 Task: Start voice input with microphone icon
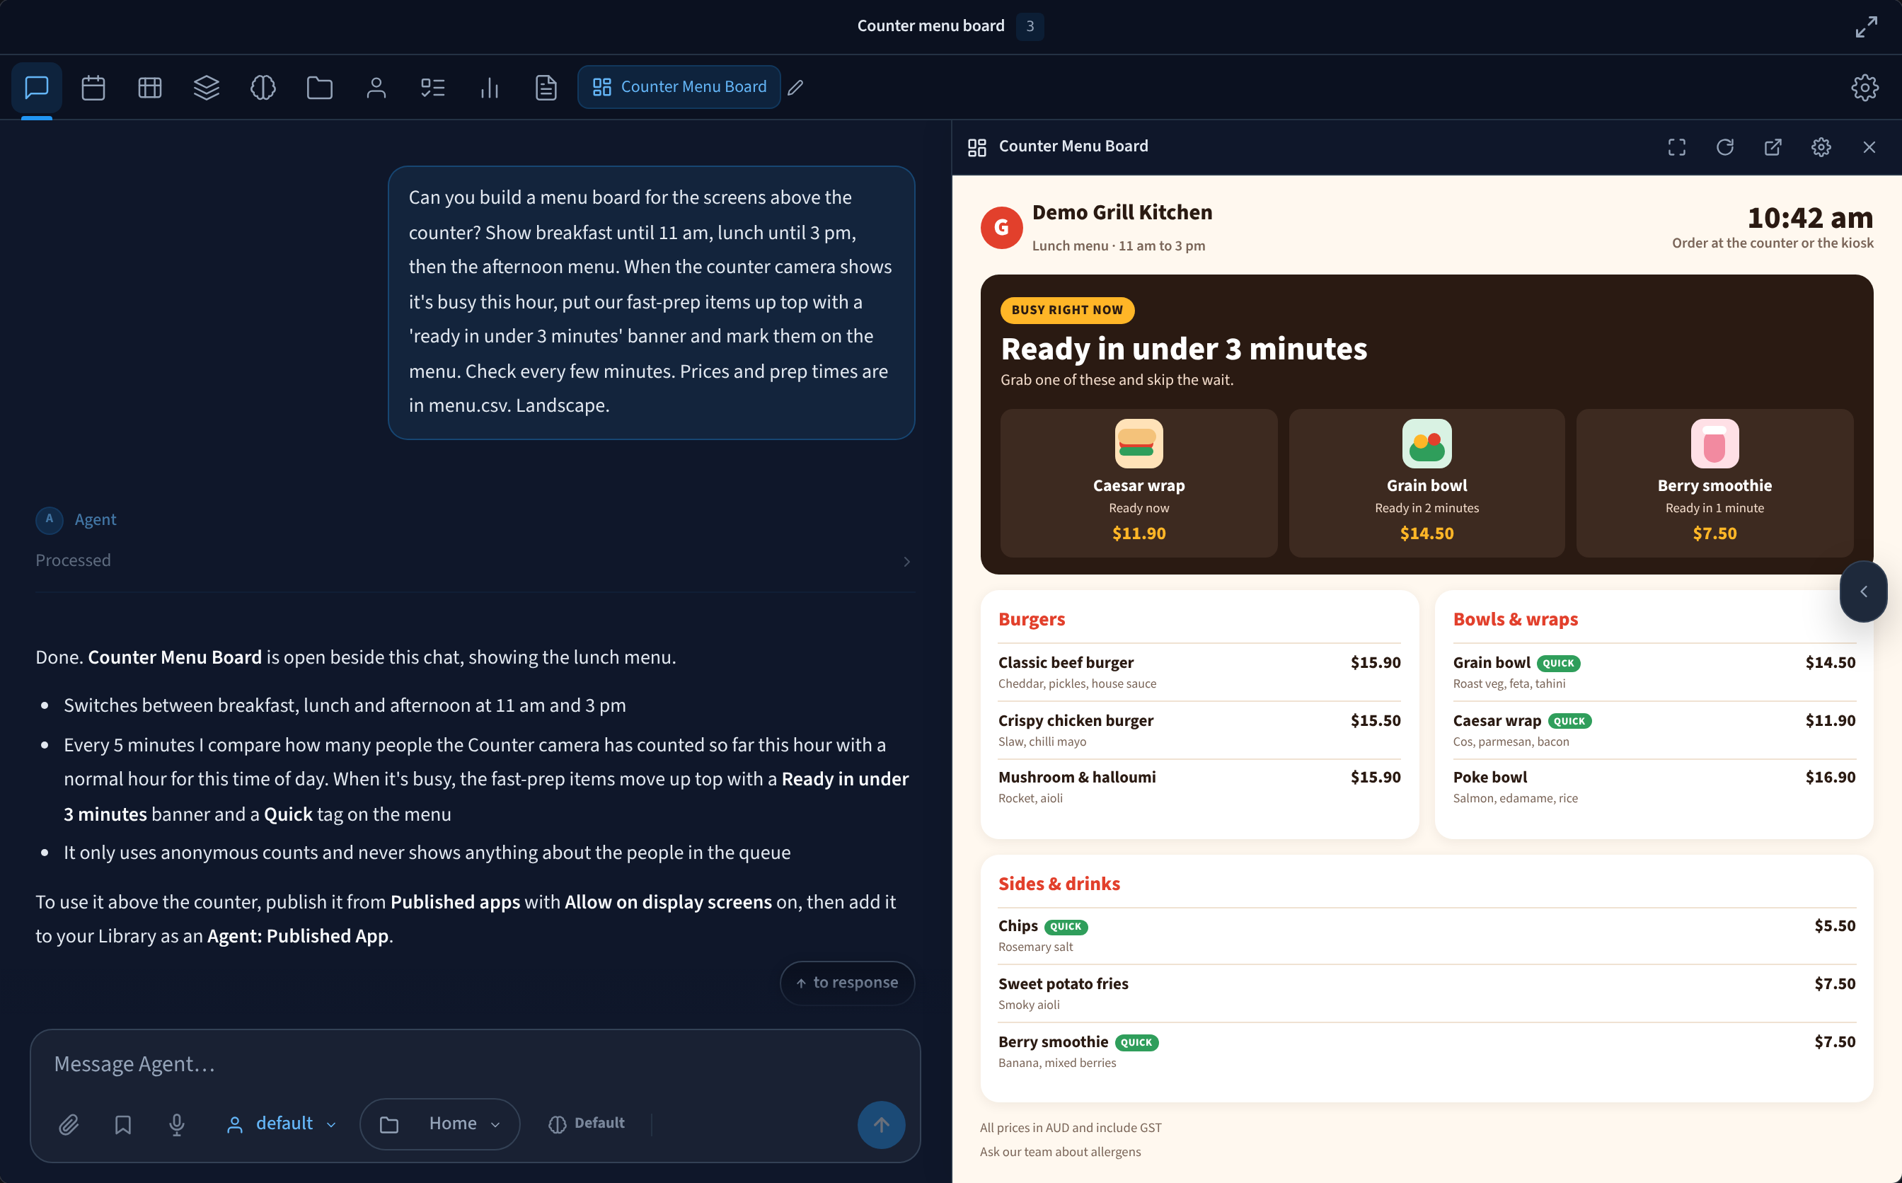pos(177,1124)
